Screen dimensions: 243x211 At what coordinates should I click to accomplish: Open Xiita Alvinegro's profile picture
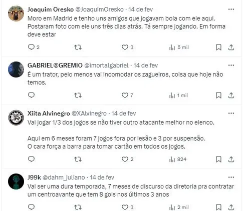pyautogui.click(x=16, y=117)
